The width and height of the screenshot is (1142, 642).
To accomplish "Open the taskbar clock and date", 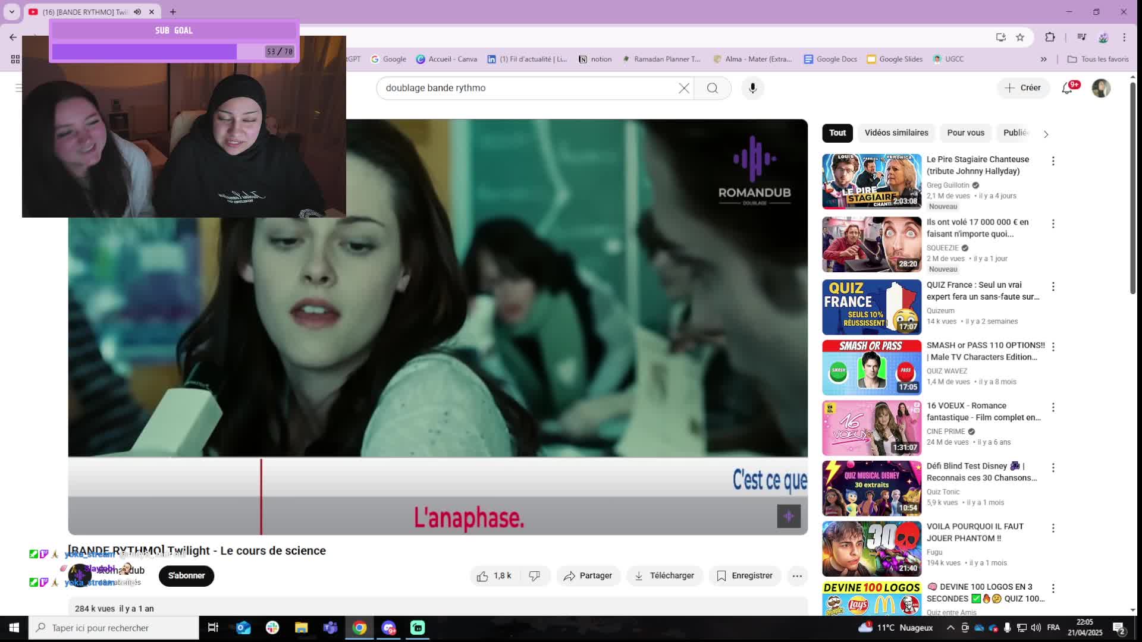I will tap(1085, 628).
